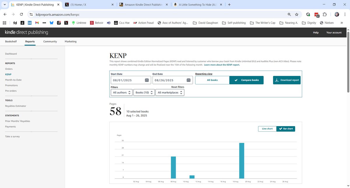The height and width of the screenshot is (188, 350).
Task: Open the Self-publishing bookmark folder
Action: (234, 22)
